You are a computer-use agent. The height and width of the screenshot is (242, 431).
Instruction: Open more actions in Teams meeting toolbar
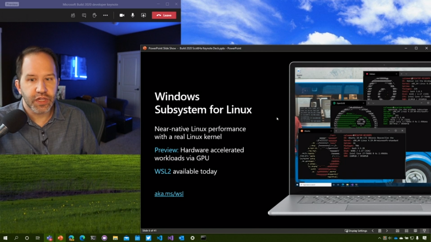[106, 15]
